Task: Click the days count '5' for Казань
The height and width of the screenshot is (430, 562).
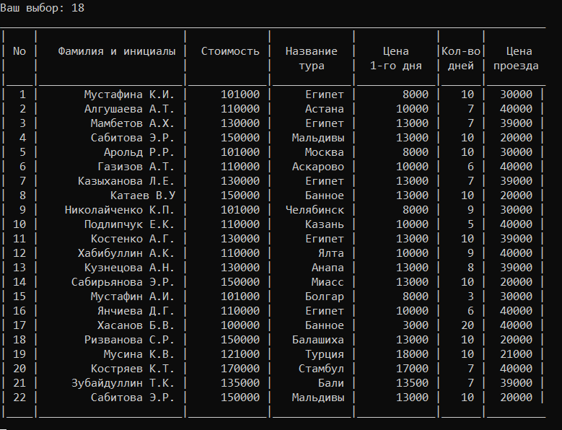Action: [x=470, y=224]
